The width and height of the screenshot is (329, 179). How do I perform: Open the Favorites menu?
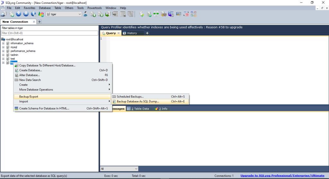[29, 8]
